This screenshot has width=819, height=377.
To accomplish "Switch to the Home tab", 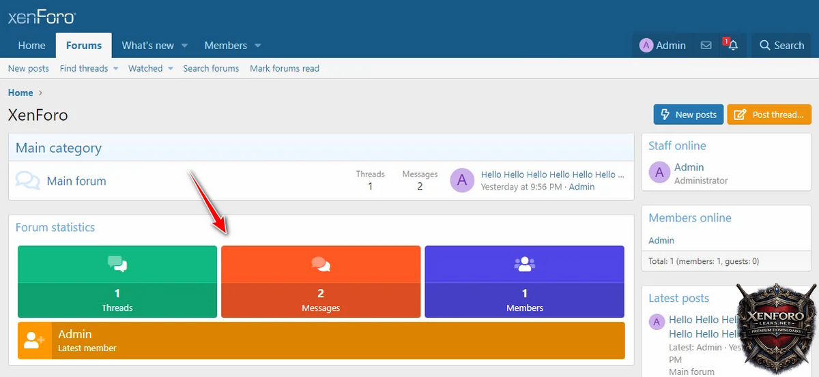I will click(x=31, y=46).
